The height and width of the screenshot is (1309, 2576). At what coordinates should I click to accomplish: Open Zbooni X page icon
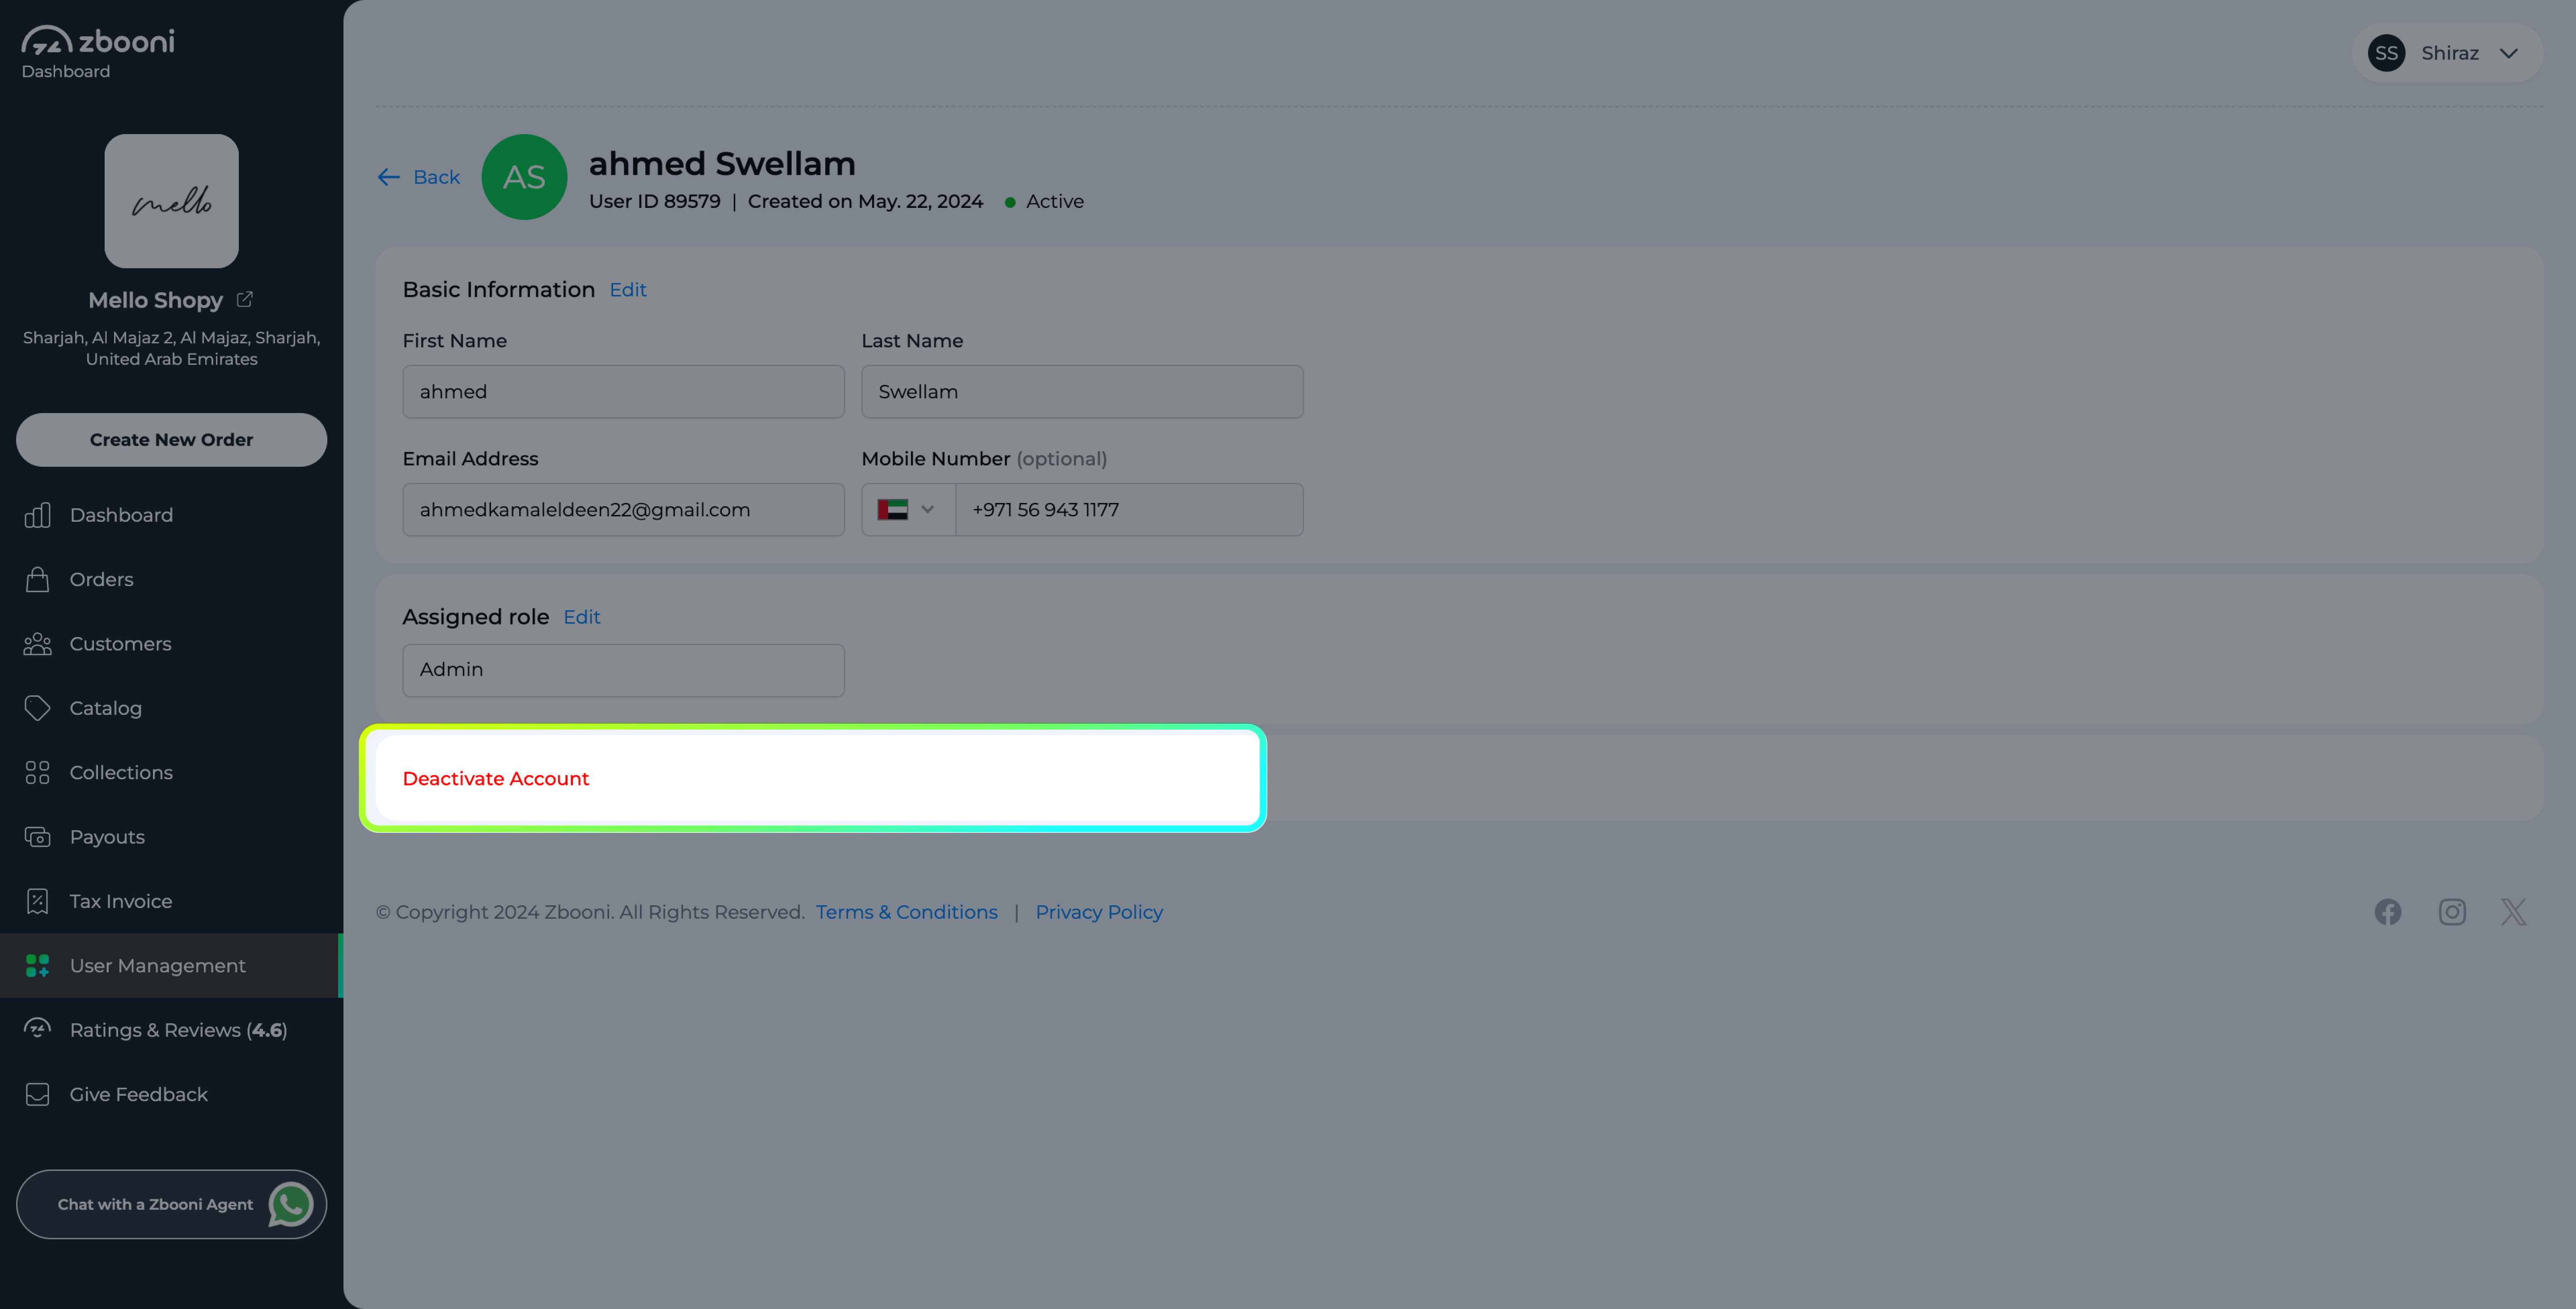[x=2514, y=911]
